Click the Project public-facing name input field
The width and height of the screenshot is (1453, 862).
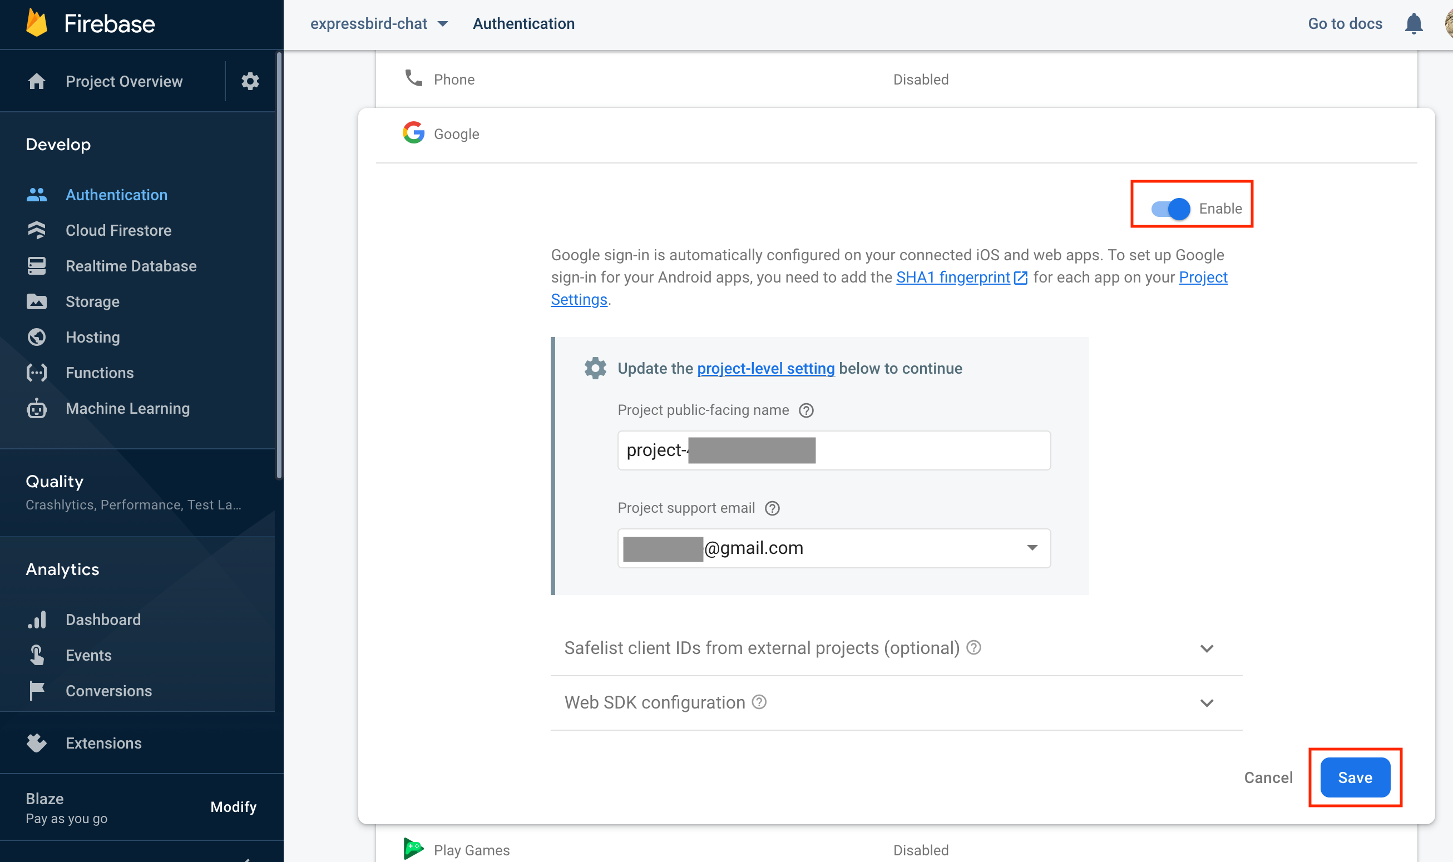(x=833, y=449)
